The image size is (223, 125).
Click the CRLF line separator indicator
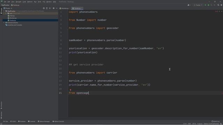[x=189, y=124]
